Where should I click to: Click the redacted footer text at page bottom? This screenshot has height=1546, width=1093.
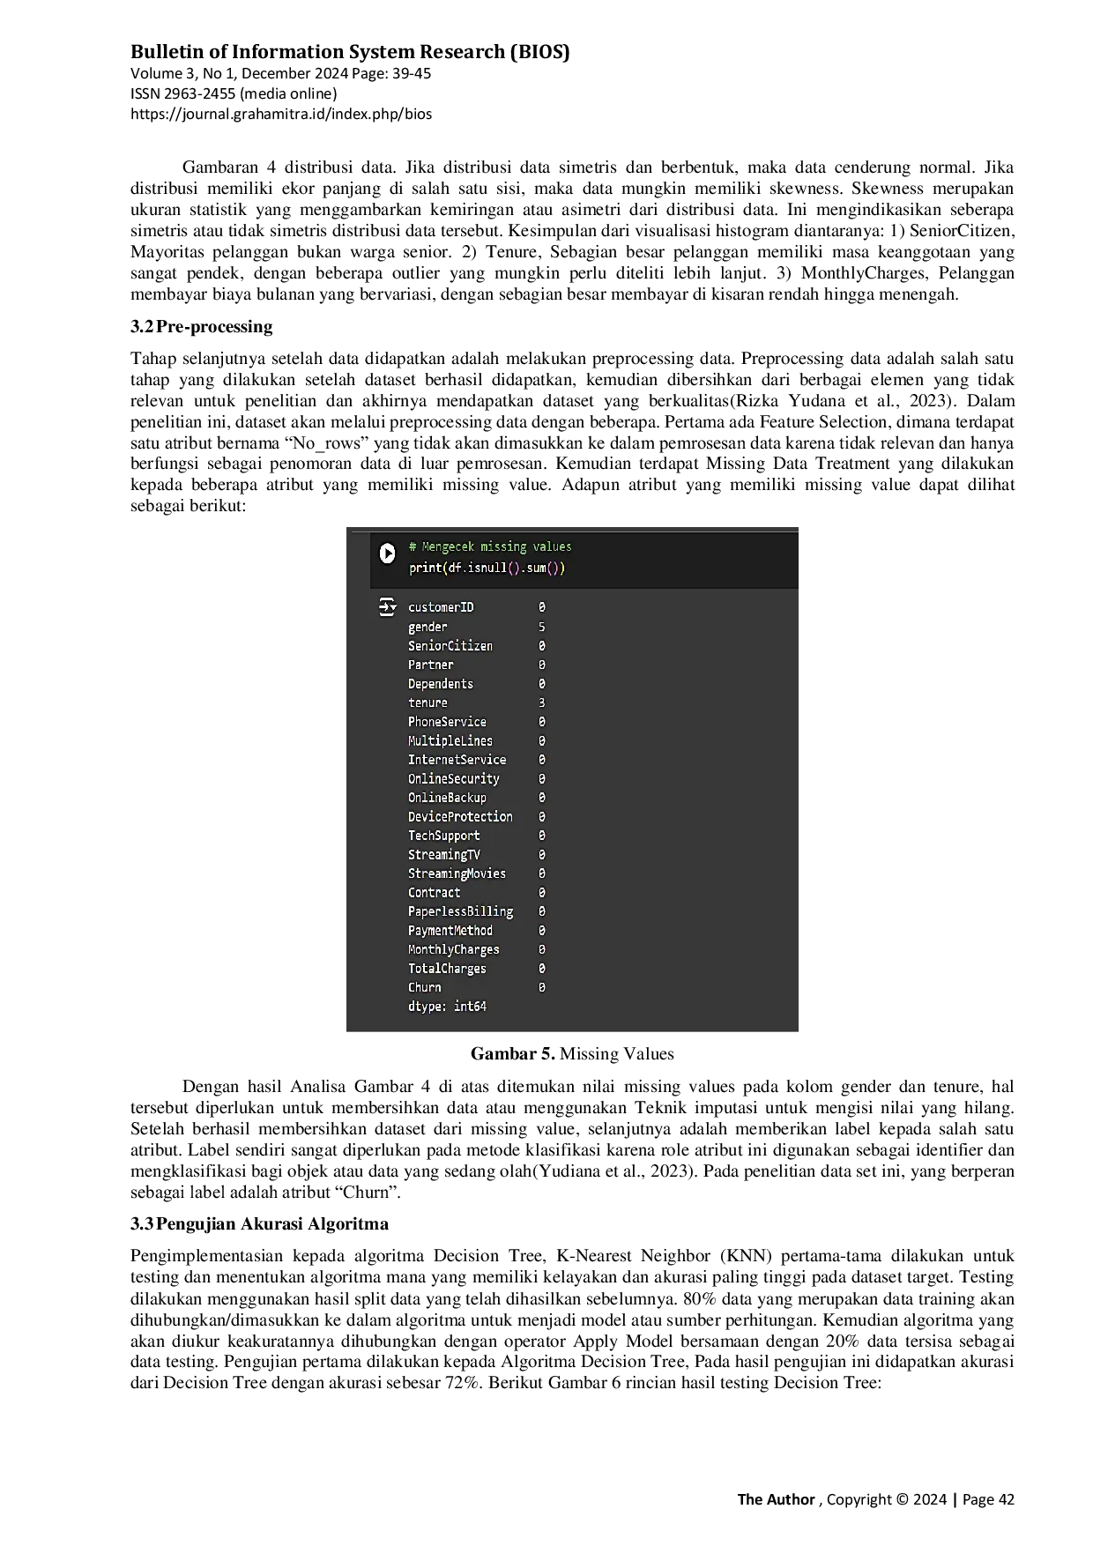pyautogui.click(x=874, y=1497)
